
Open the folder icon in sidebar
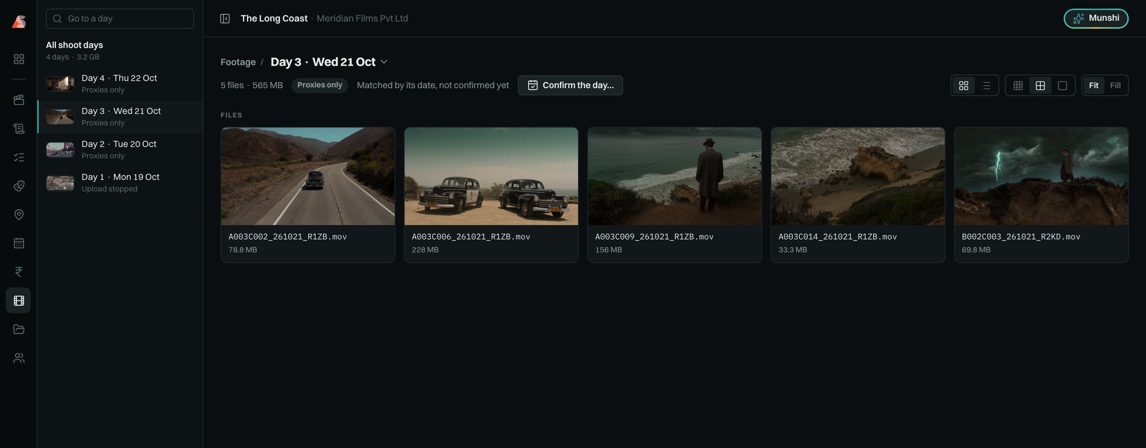click(x=19, y=329)
